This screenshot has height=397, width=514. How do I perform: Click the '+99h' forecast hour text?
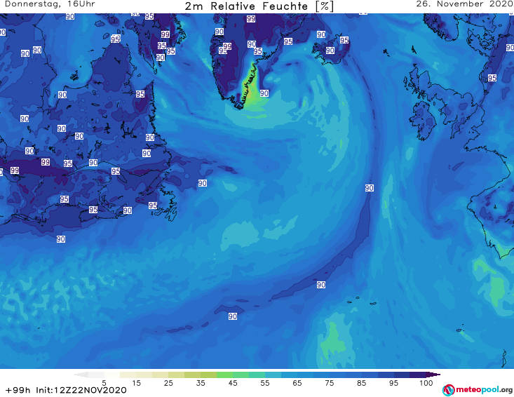point(18,390)
